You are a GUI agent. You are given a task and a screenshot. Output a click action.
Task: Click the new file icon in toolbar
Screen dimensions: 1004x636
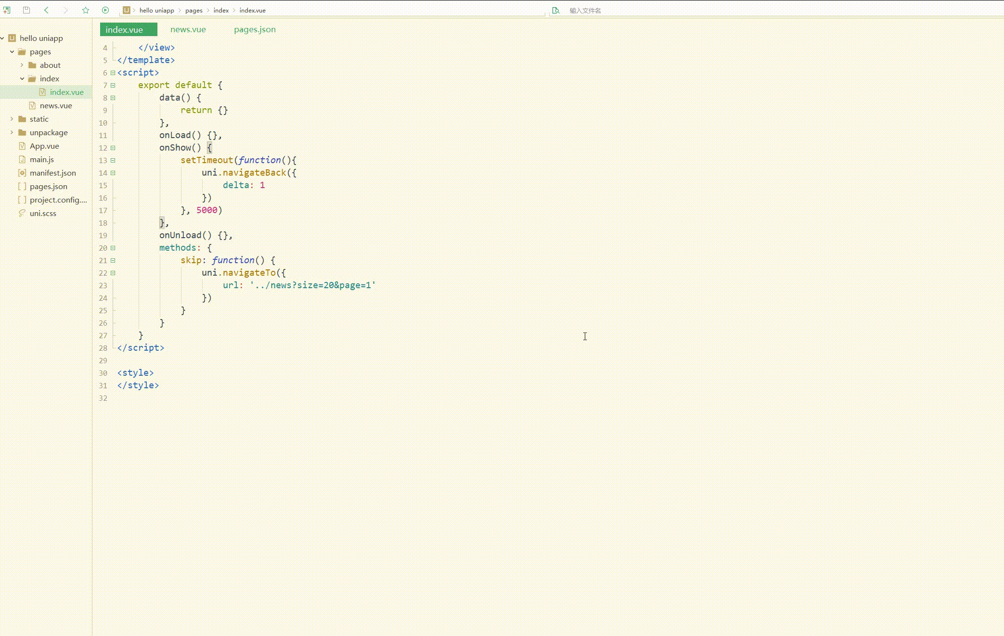point(7,10)
